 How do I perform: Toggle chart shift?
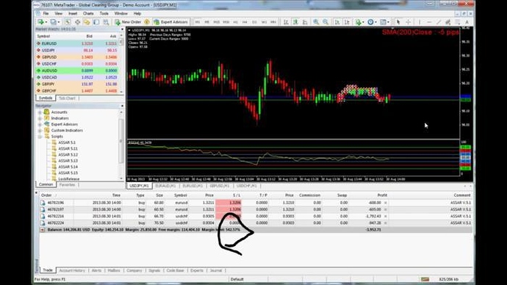click(x=347, y=22)
